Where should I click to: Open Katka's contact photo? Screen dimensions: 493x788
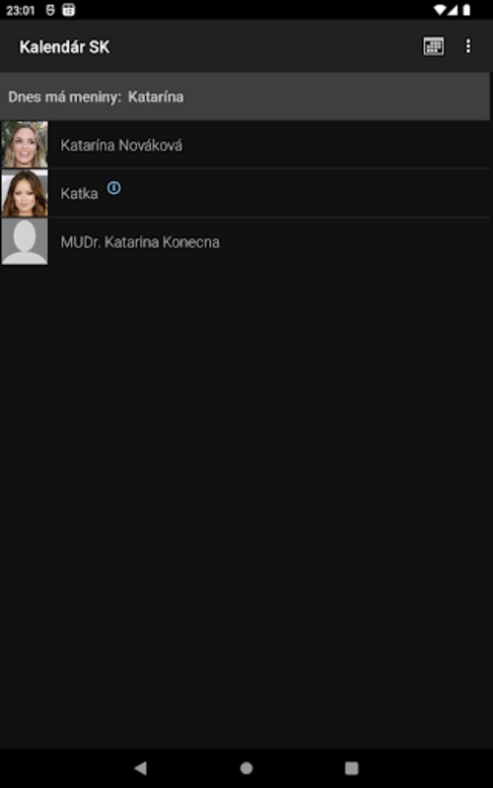tap(25, 193)
